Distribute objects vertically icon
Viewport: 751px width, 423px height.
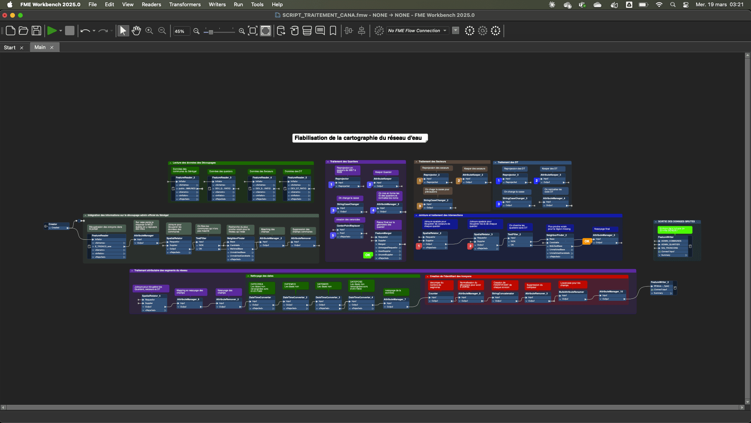[x=362, y=31]
